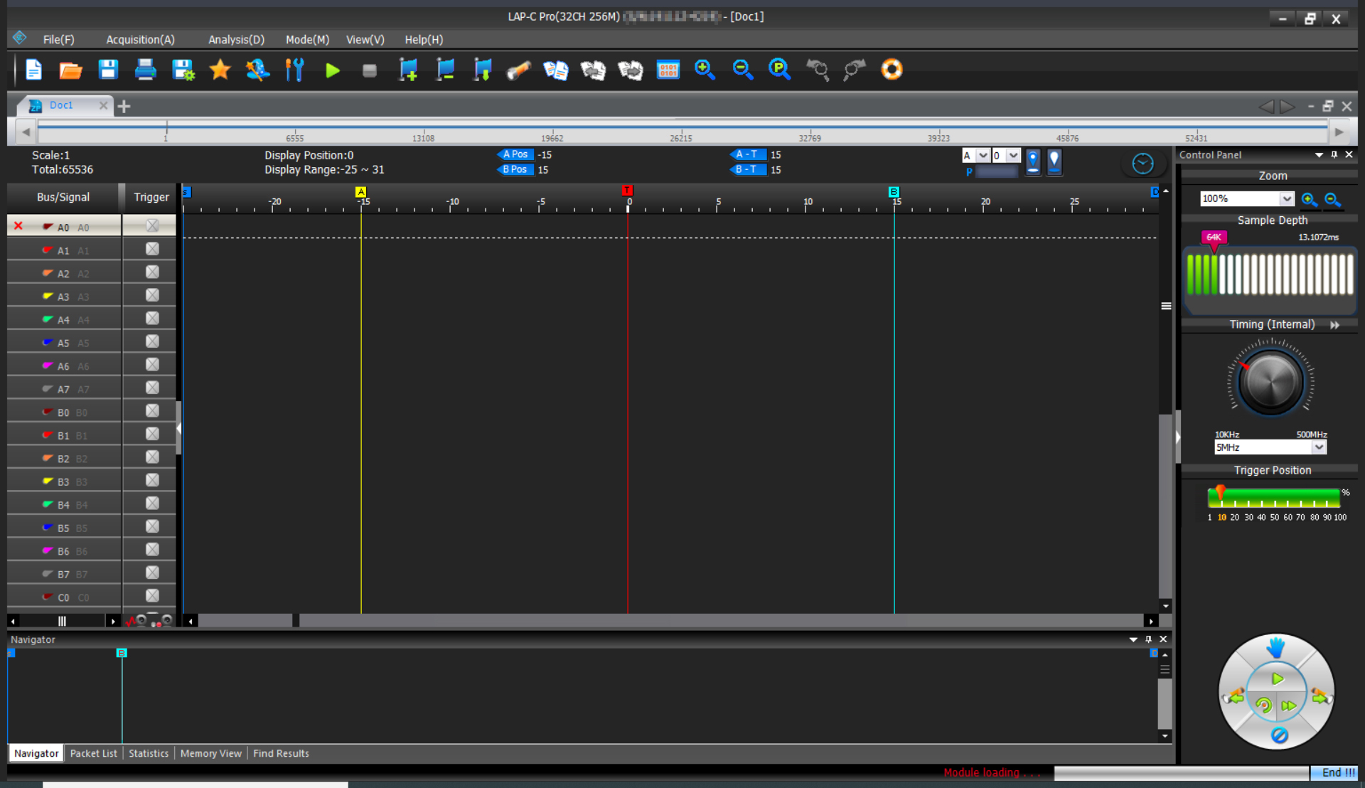Toggle trigger condition box for B2

tap(152, 457)
